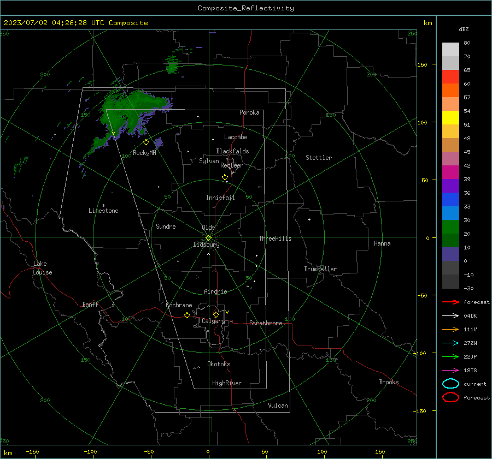Viewport: 492px width, 459px height.
Task: Click the RedDeer city label
Action: 232,165
